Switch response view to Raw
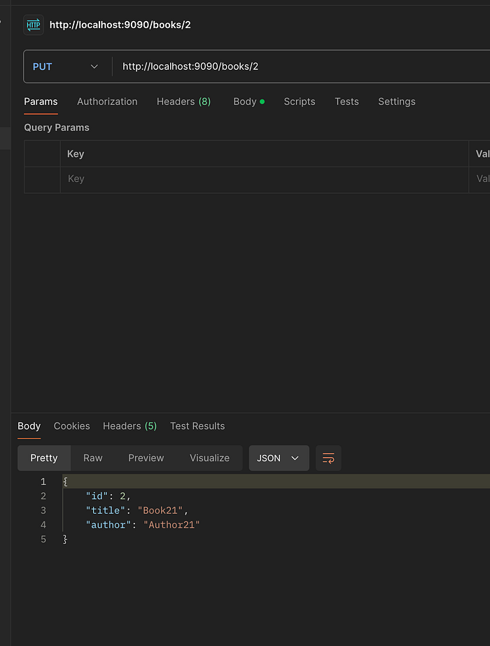The image size is (490, 646). pyautogui.click(x=92, y=458)
